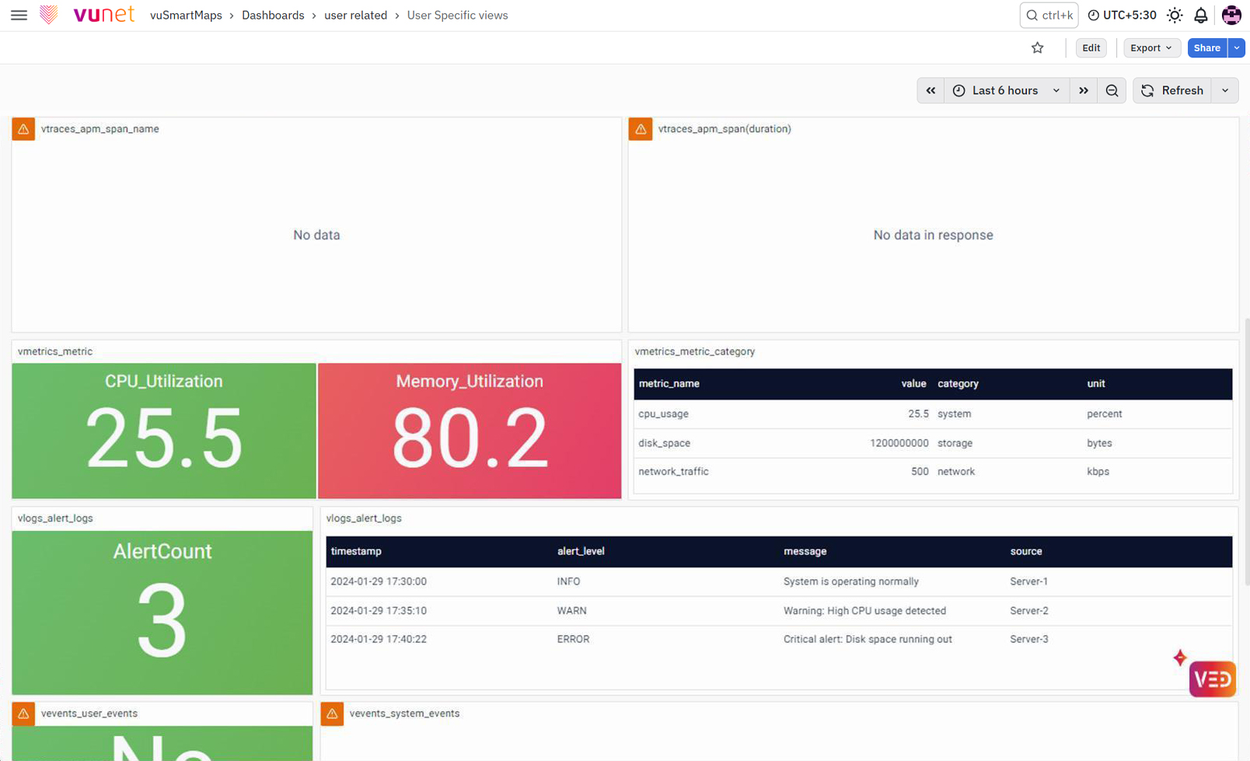Click the Edit button
Viewport: 1250px width, 761px height.
pos(1091,47)
